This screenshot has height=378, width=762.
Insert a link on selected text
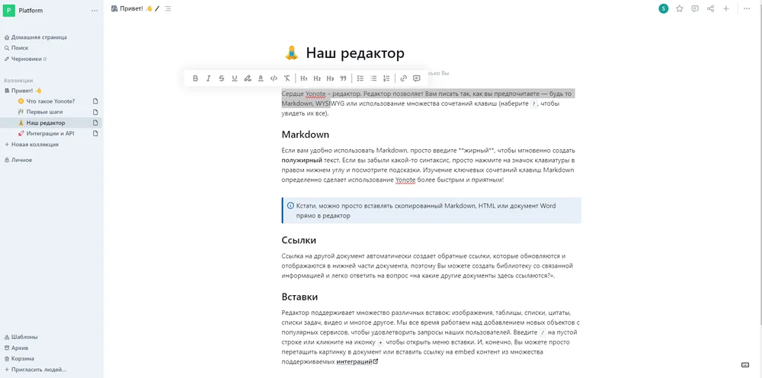403,78
